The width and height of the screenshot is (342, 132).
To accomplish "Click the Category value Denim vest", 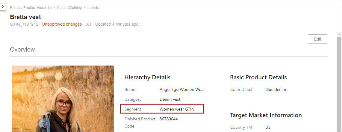I will (170, 100).
